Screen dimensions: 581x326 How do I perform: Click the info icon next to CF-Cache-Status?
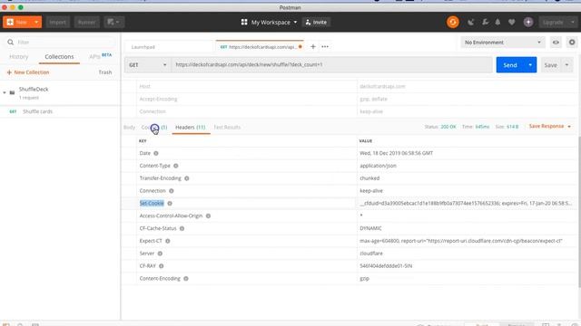coord(182,228)
